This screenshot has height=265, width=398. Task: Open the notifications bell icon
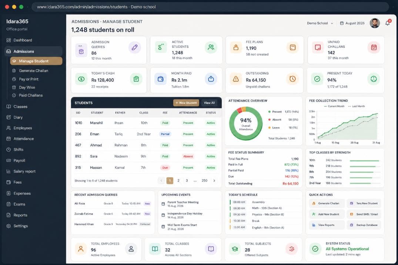(388, 23)
